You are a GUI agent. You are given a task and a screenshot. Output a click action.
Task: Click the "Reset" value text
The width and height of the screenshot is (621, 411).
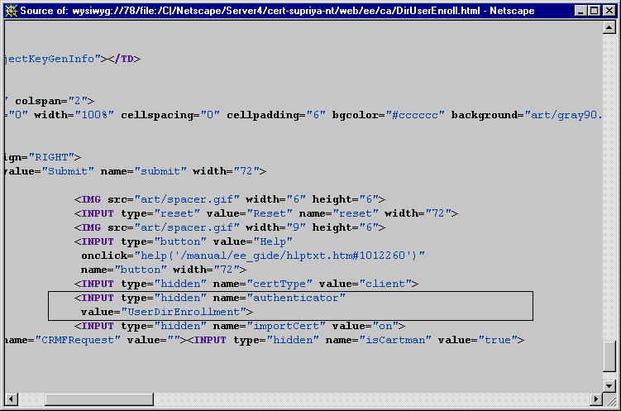270,213
